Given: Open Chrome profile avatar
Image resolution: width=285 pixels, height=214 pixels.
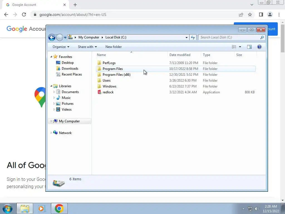Looking at the screenshot, I should (270, 14).
